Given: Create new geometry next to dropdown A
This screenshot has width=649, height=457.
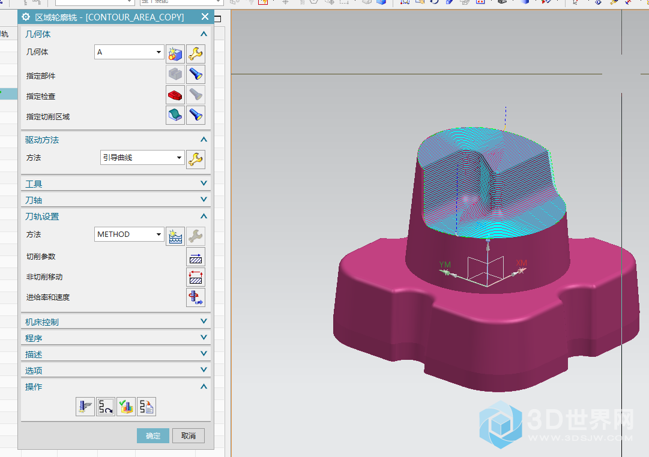Looking at the screenshot, I should pyautogui.click(x=175, y=54).
